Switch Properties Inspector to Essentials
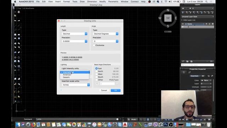This screenshot has width=227, height=128. (x=194, y=76)
